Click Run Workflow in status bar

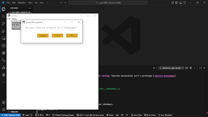pos(165,115)
